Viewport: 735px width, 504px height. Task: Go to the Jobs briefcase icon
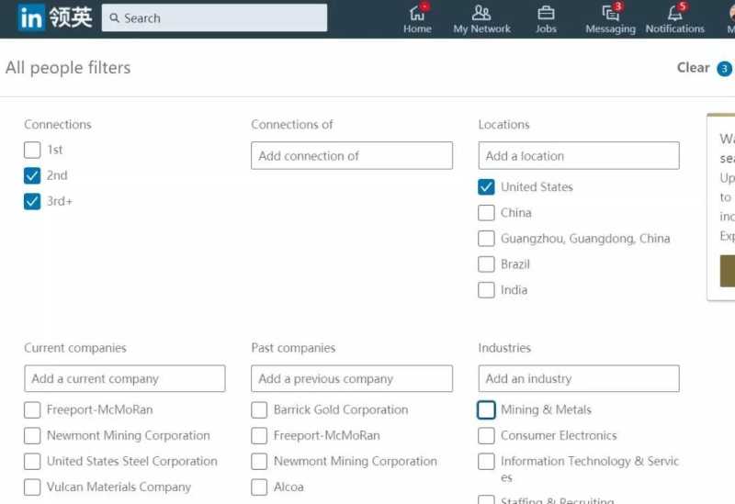tap(546, 13)
